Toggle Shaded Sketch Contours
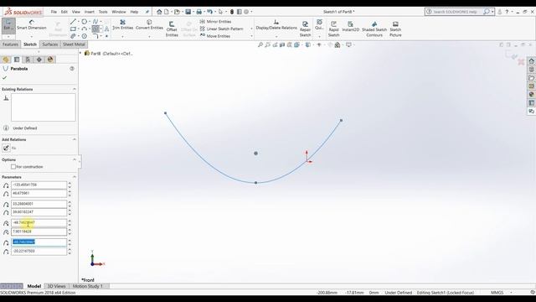Image resolution: width=536 pixels, height=302 pixels. coord(374,29)
